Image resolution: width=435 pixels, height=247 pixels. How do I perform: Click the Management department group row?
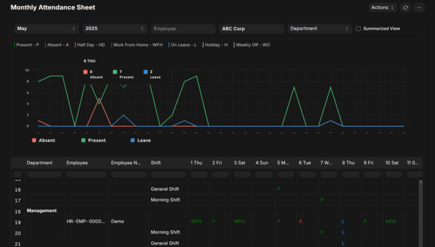(42, 211)
